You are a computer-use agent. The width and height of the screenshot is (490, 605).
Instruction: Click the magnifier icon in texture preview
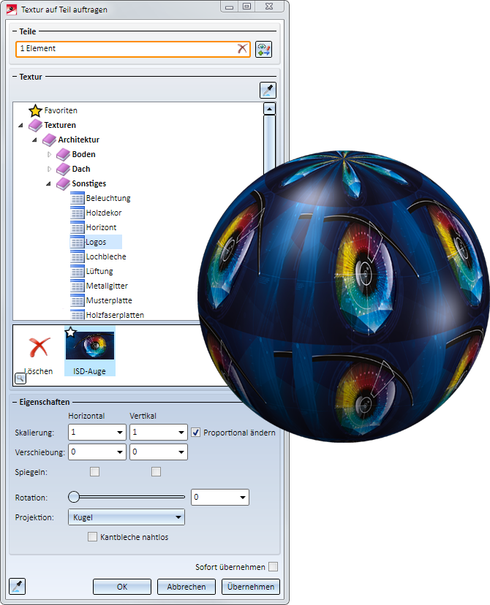point(20,378)
